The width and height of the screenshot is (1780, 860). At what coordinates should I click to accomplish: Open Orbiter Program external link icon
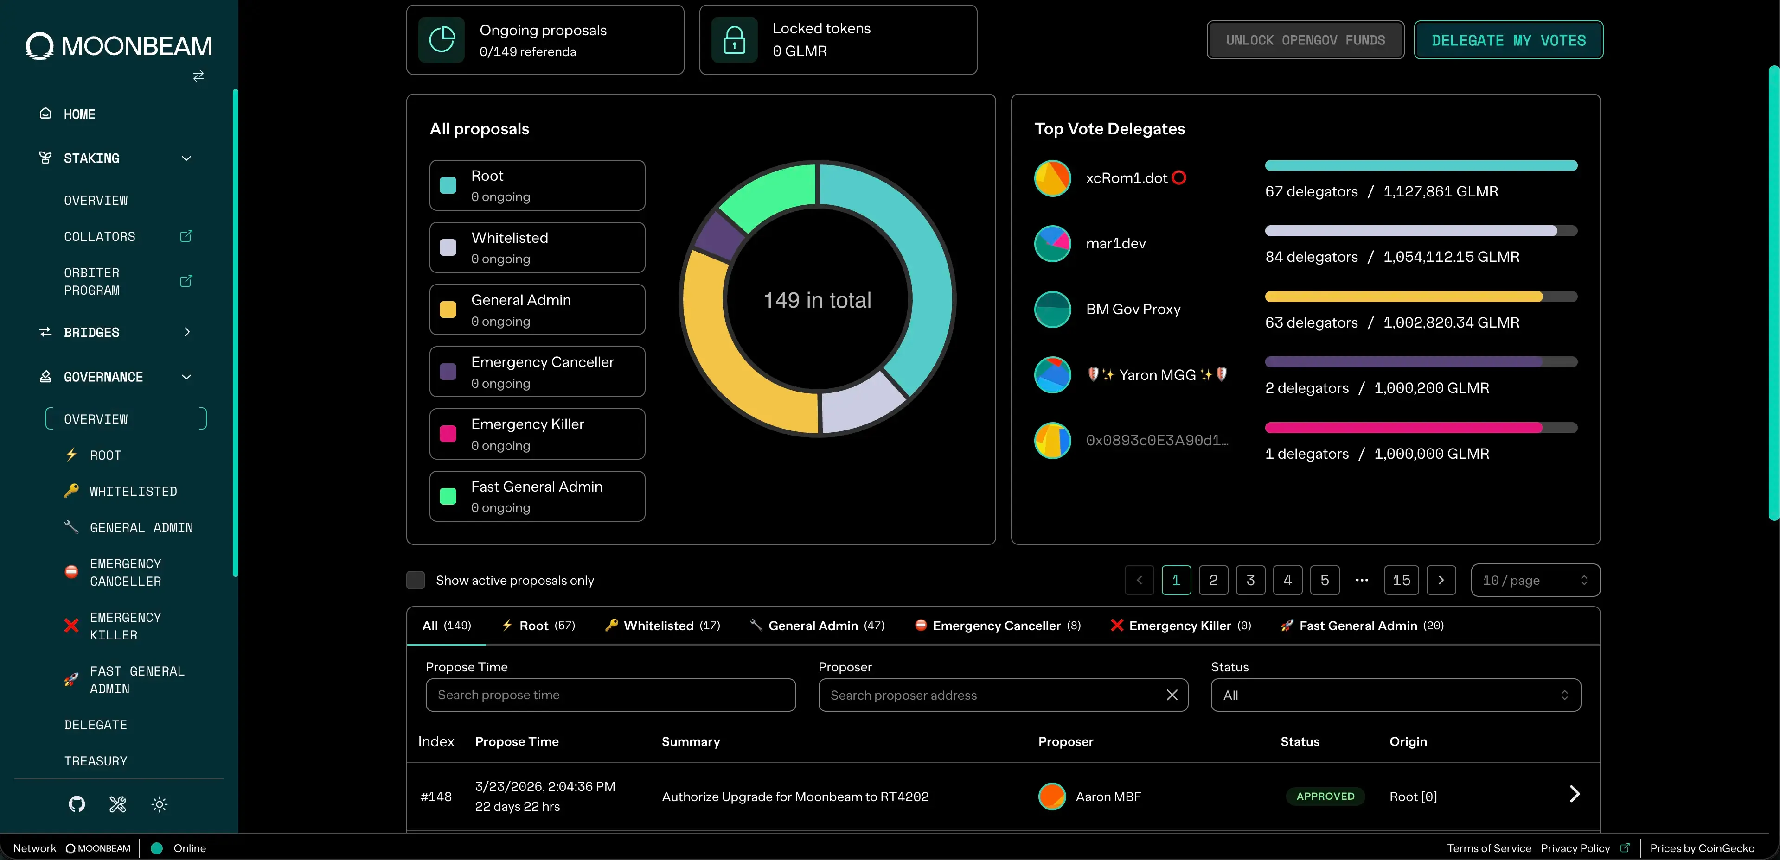coord(186,281)
